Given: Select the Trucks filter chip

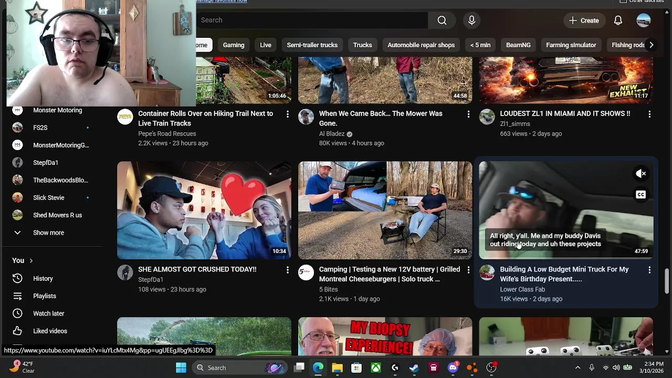Looking at the screenshot, I should (x=362, y=45).
